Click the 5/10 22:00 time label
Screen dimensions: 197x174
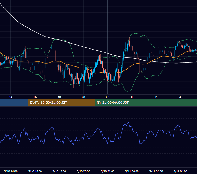click(x=108, y=171)
